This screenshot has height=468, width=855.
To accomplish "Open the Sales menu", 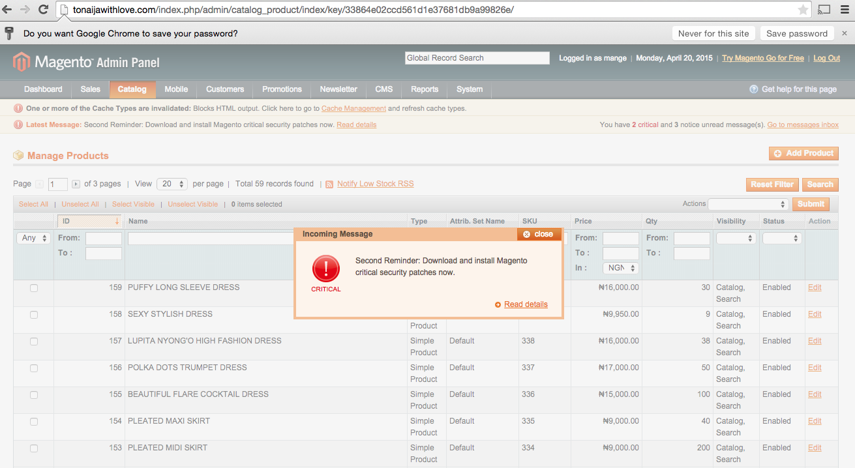I will (91, 89).
